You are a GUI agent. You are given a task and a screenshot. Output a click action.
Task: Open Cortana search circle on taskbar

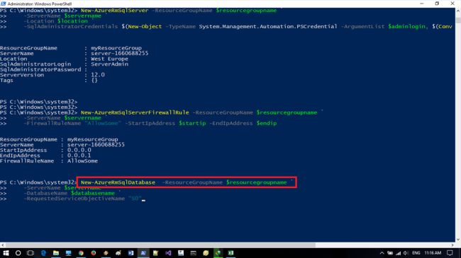pyautogui.click(x=18, y=253)
